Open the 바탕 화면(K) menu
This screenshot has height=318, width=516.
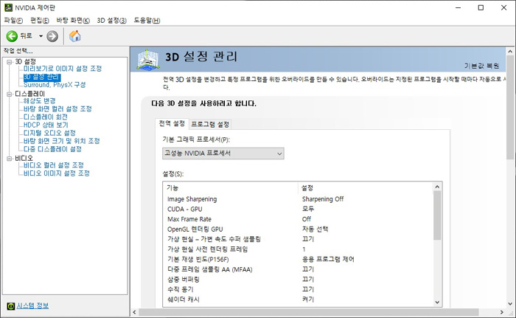[x=73, y=21]
